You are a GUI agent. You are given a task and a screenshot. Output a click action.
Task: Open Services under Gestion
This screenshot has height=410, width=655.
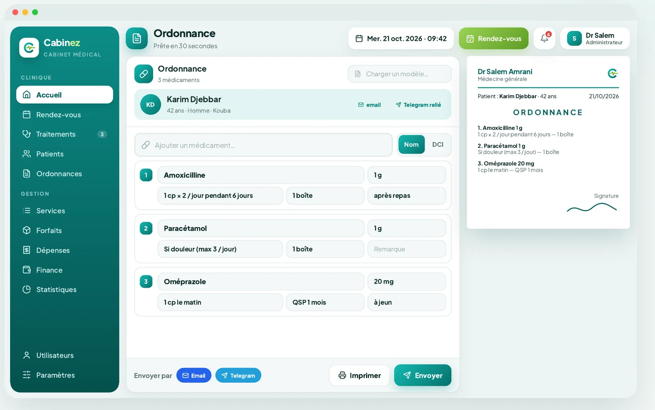[65, 211]
